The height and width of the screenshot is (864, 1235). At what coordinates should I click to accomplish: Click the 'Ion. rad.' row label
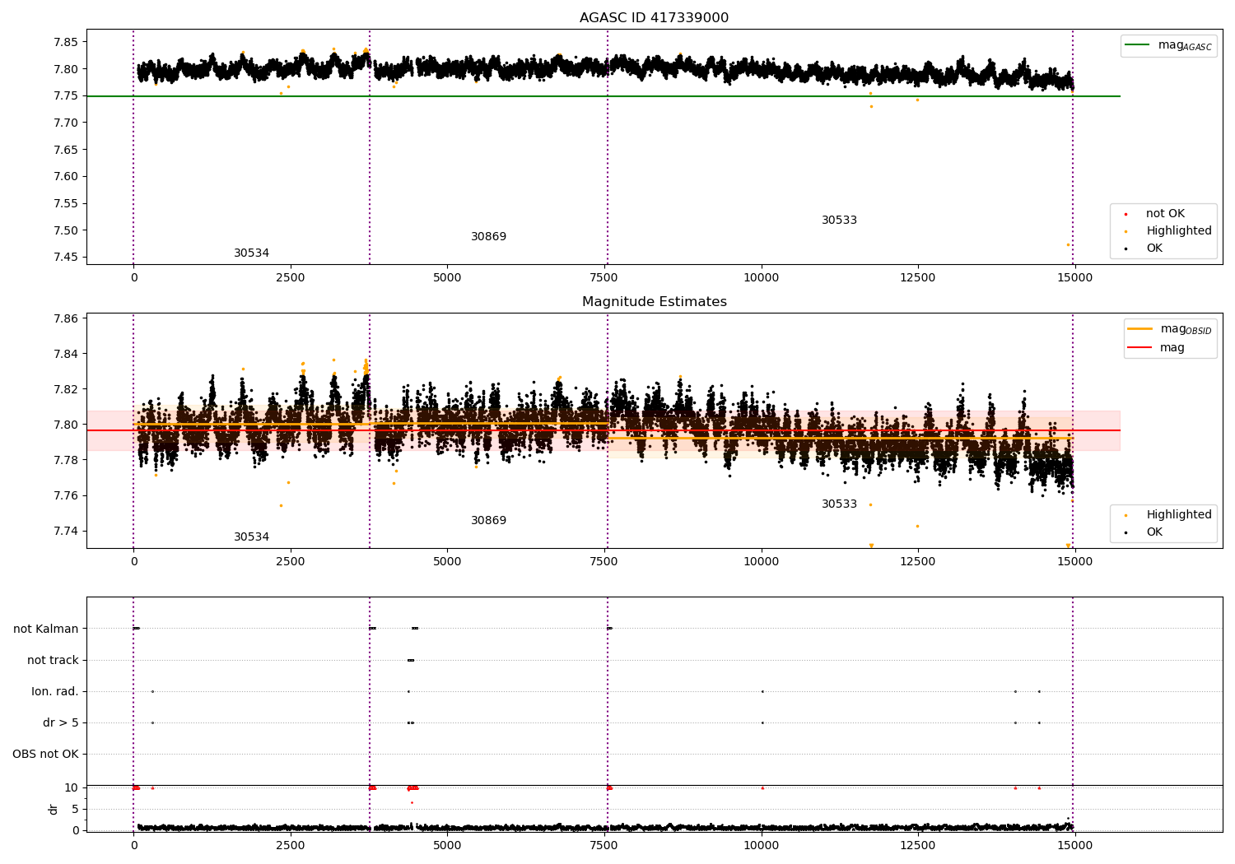55,691
